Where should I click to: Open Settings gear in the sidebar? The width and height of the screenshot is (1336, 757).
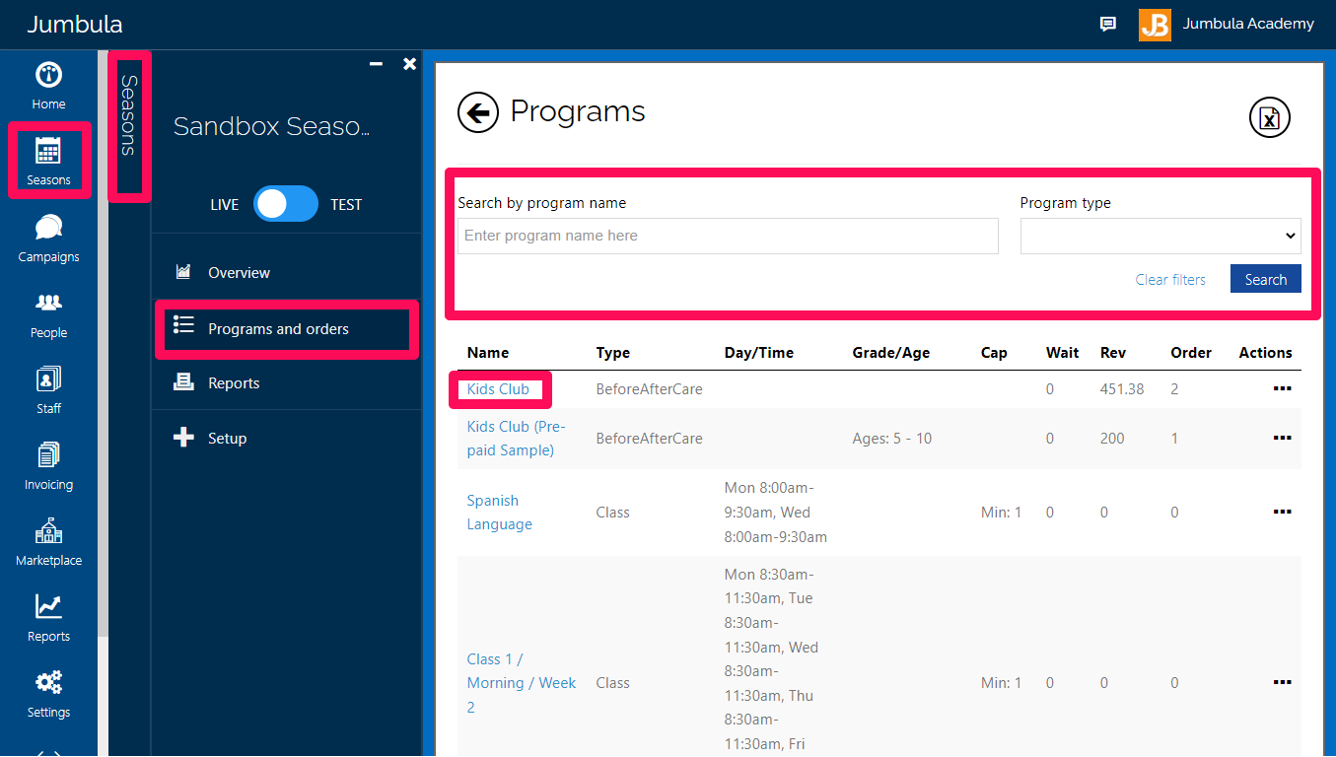(48, 694)
